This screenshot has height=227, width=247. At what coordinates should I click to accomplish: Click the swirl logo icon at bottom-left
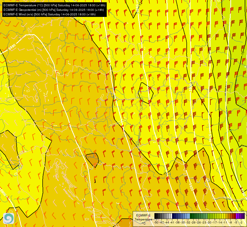9,218
